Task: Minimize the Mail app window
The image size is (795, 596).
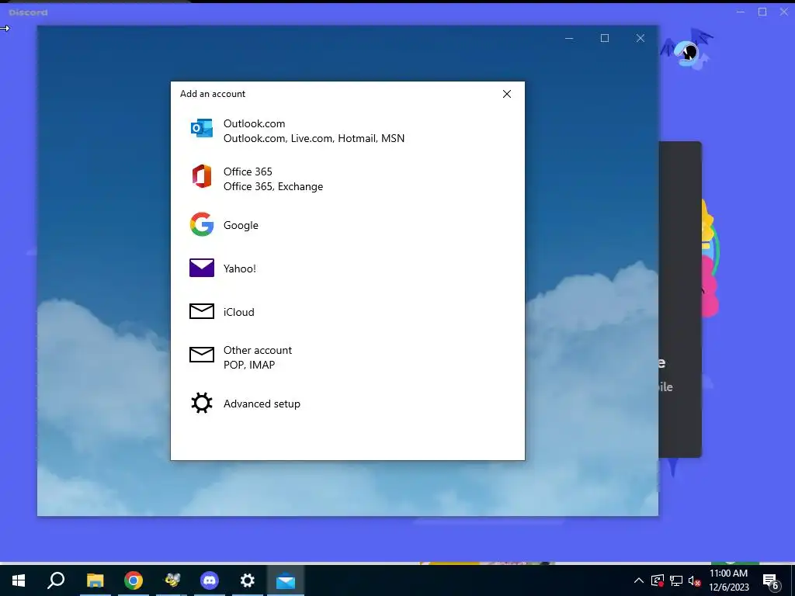Action: (569, 39)
